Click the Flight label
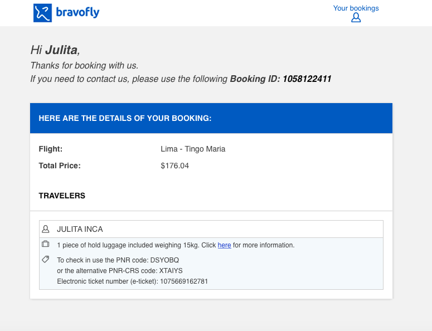 pos(50,149)
